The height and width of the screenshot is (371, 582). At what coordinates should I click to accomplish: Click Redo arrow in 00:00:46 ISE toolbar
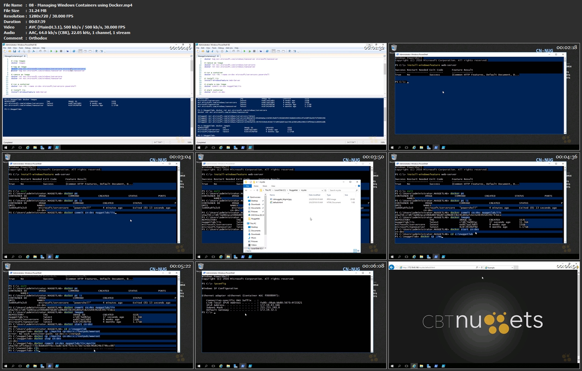(x=45, y=51)
